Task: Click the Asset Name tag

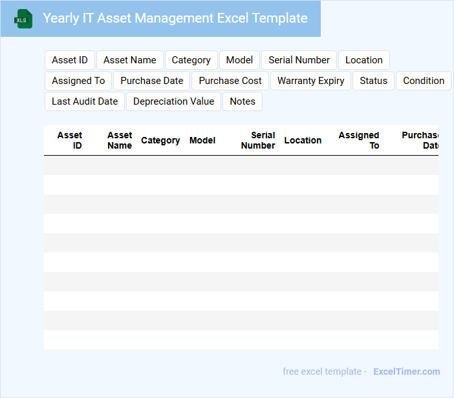Action: [x=130, y=60]
